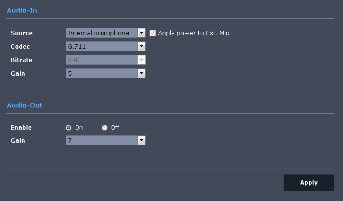Click the Enable label in Audio-Out

point(21,128)
